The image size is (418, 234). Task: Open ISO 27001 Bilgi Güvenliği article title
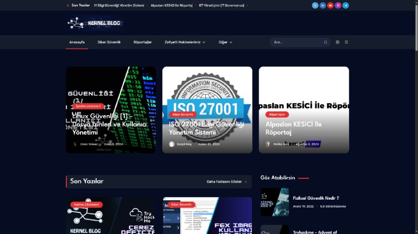click(206, 128)
